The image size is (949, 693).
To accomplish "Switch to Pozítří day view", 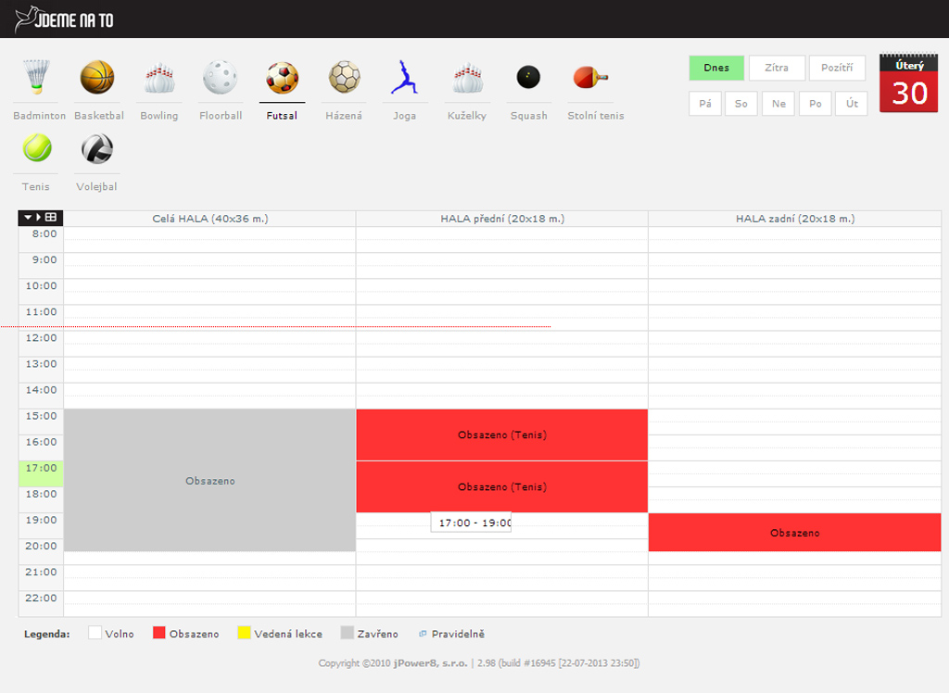I will click(x=837, y=69).
